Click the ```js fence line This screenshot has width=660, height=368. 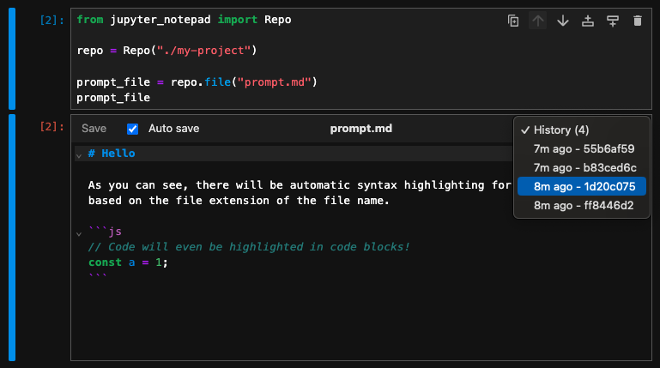pos(105,232)
